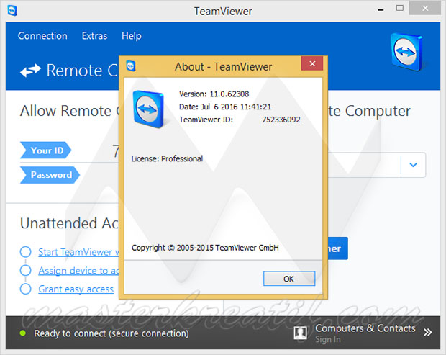Select the circle beside Assign device

click(26, 270)
